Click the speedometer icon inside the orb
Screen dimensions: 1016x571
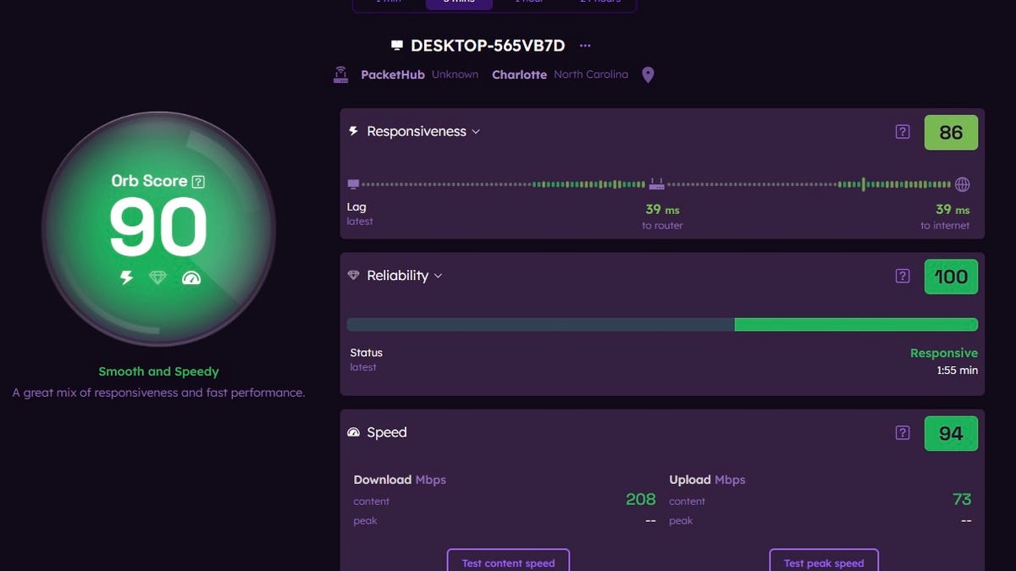(191, 277)
